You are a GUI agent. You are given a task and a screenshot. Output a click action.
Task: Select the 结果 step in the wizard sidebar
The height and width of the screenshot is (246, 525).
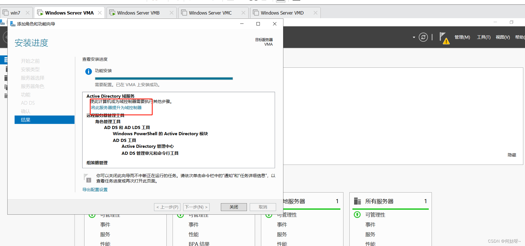(45, 120)
